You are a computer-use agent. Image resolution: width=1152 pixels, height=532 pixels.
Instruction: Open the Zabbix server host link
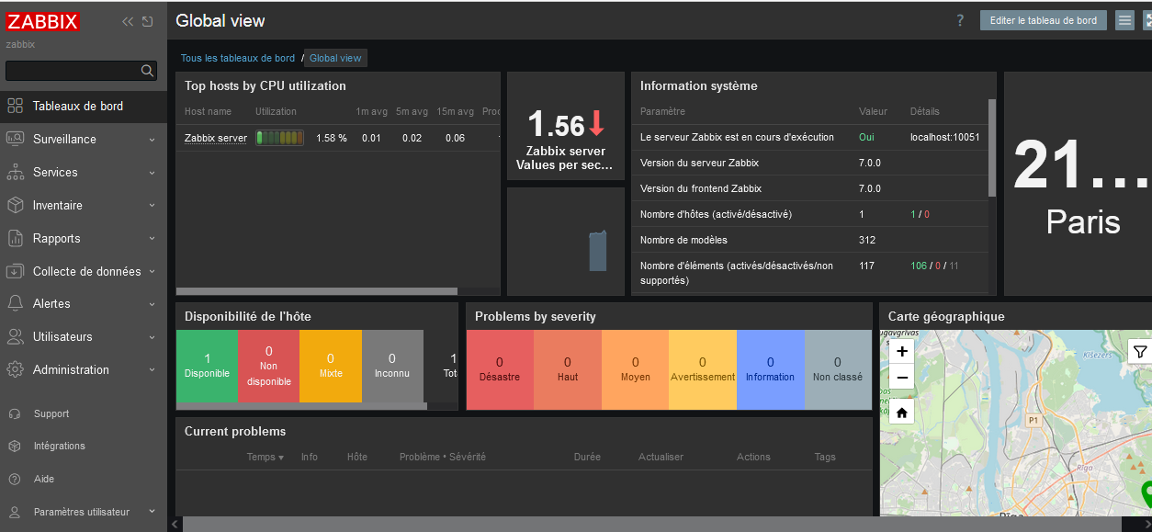point(216,138)
